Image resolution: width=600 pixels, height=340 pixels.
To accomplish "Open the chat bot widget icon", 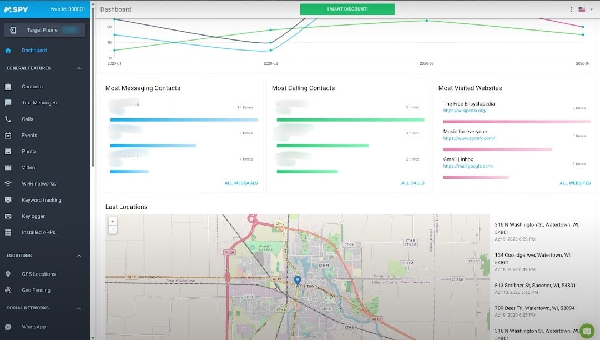I will click(x=586, y=331).
